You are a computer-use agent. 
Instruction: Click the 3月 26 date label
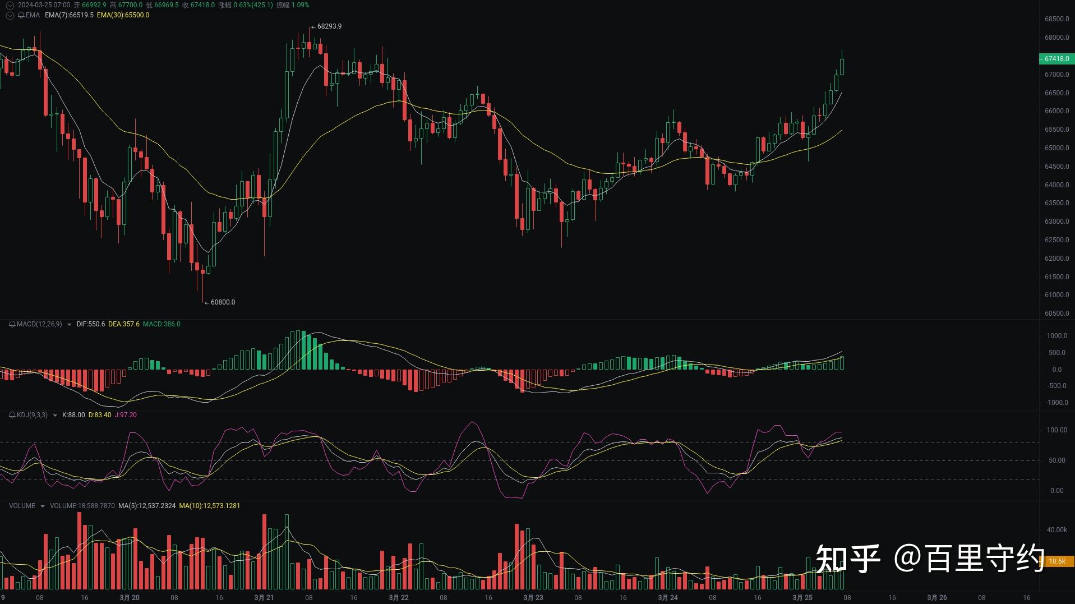(x=937, y=598)
